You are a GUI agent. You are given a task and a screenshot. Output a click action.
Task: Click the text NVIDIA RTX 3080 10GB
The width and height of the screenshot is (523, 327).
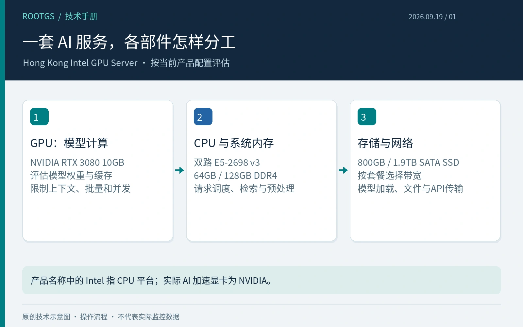77,163
